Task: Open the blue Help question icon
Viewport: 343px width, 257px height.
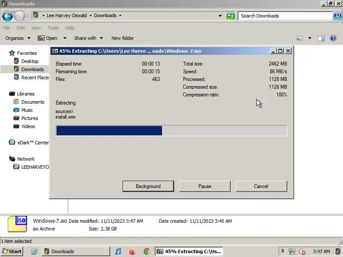Action: coord(333,38)
